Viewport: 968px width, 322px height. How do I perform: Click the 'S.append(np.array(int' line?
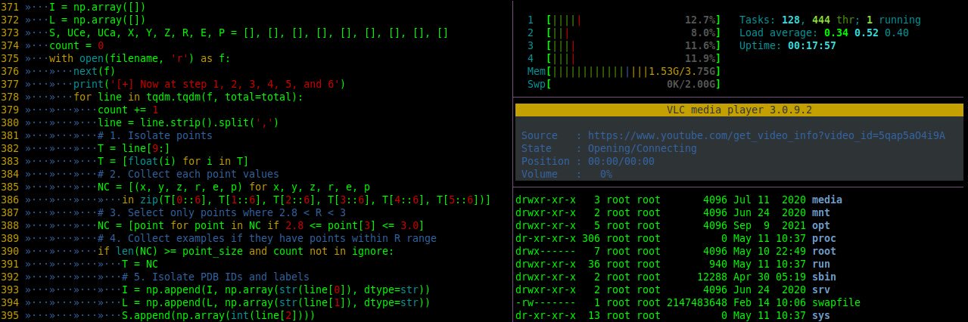(x=219, y=315)
